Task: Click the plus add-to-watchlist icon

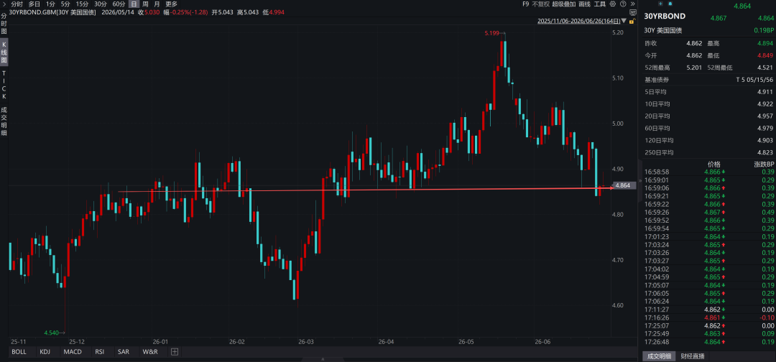Action: [660, 4]
